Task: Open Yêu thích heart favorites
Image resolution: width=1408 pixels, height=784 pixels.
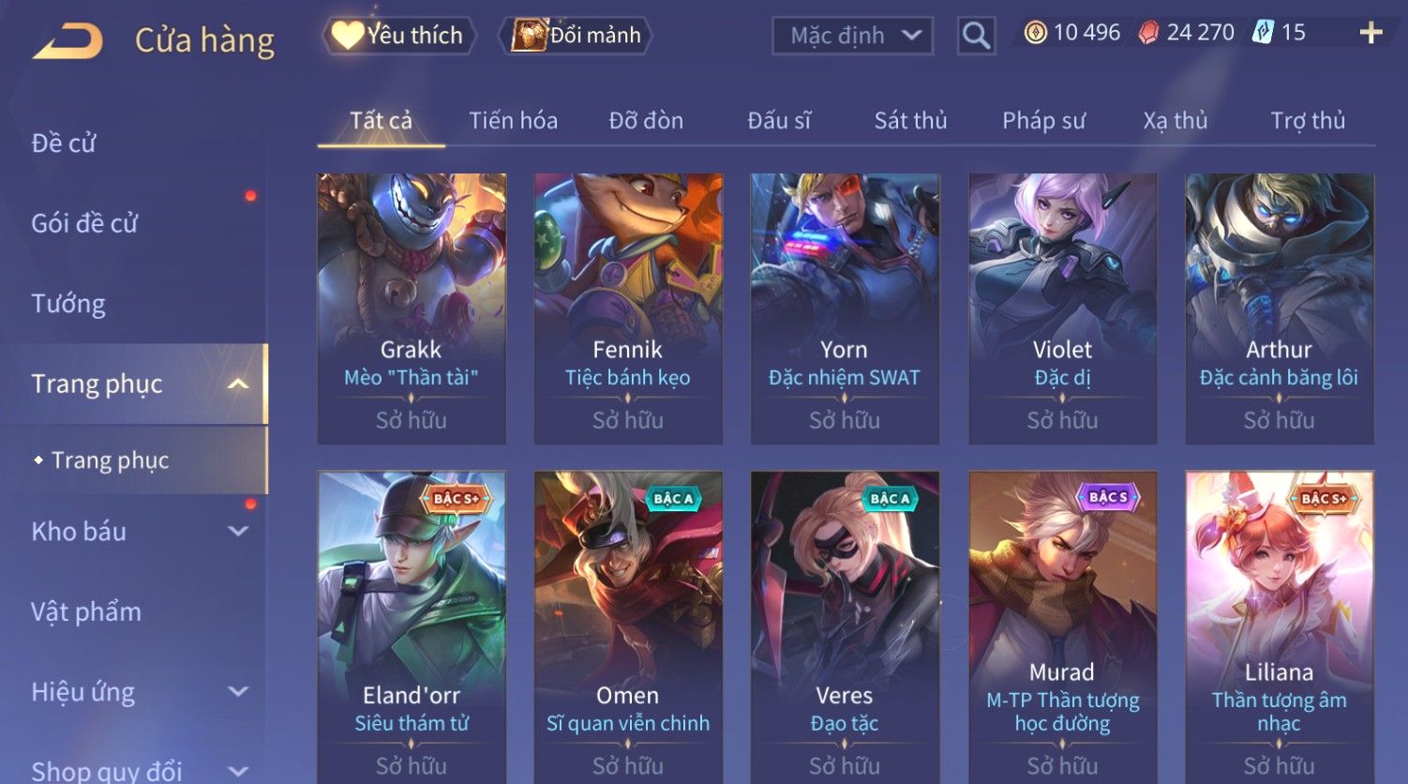Action: tap(398, 36)
